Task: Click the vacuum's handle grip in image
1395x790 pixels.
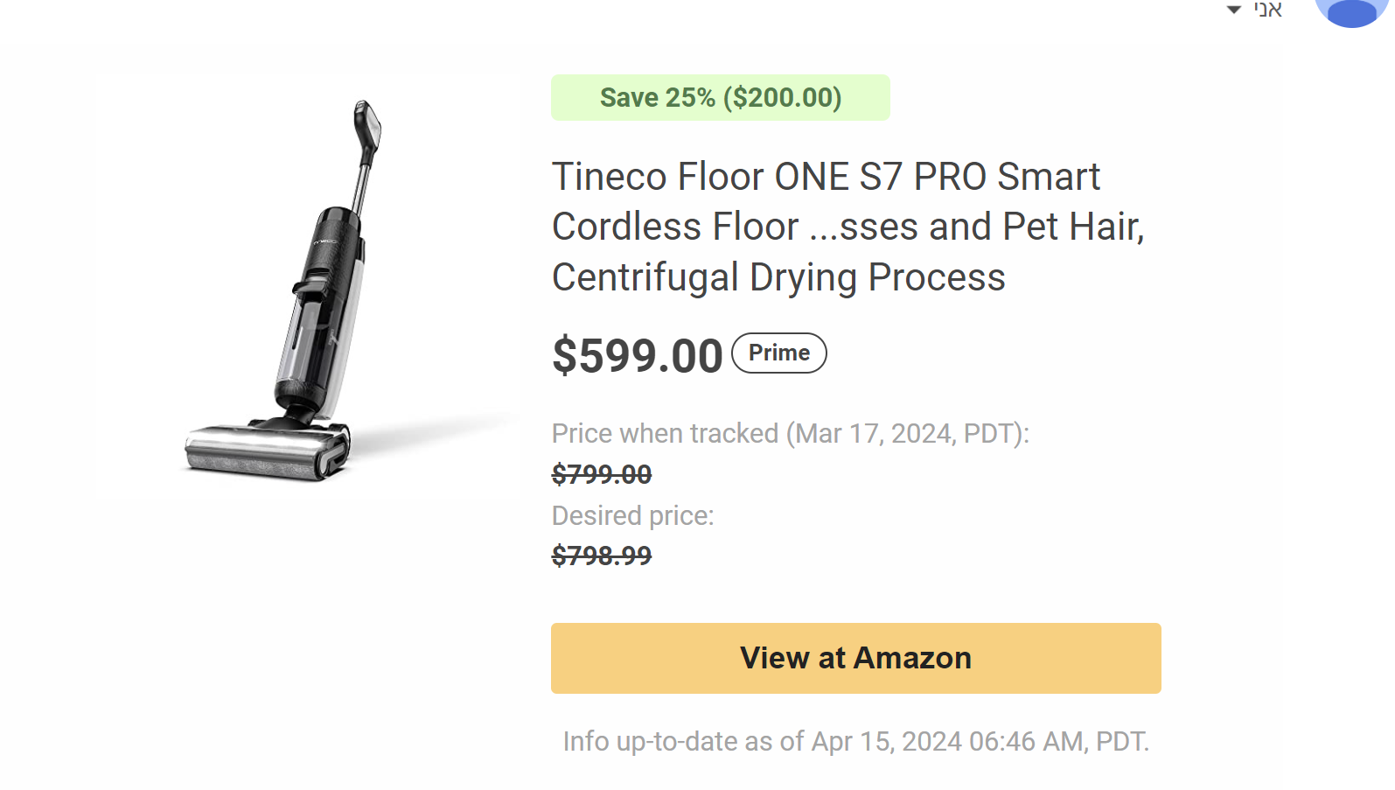Action: (366, 122)
